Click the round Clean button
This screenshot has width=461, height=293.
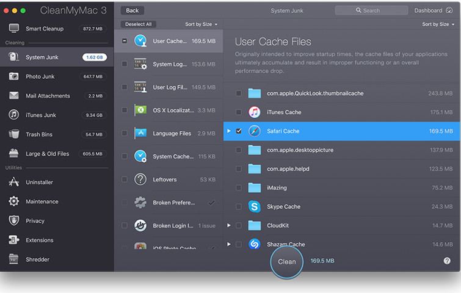point(286,261)
